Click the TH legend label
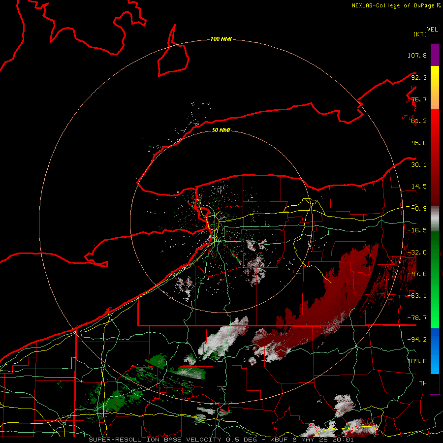443x443 pixels. pyautogui.click(x=423, y=383)
